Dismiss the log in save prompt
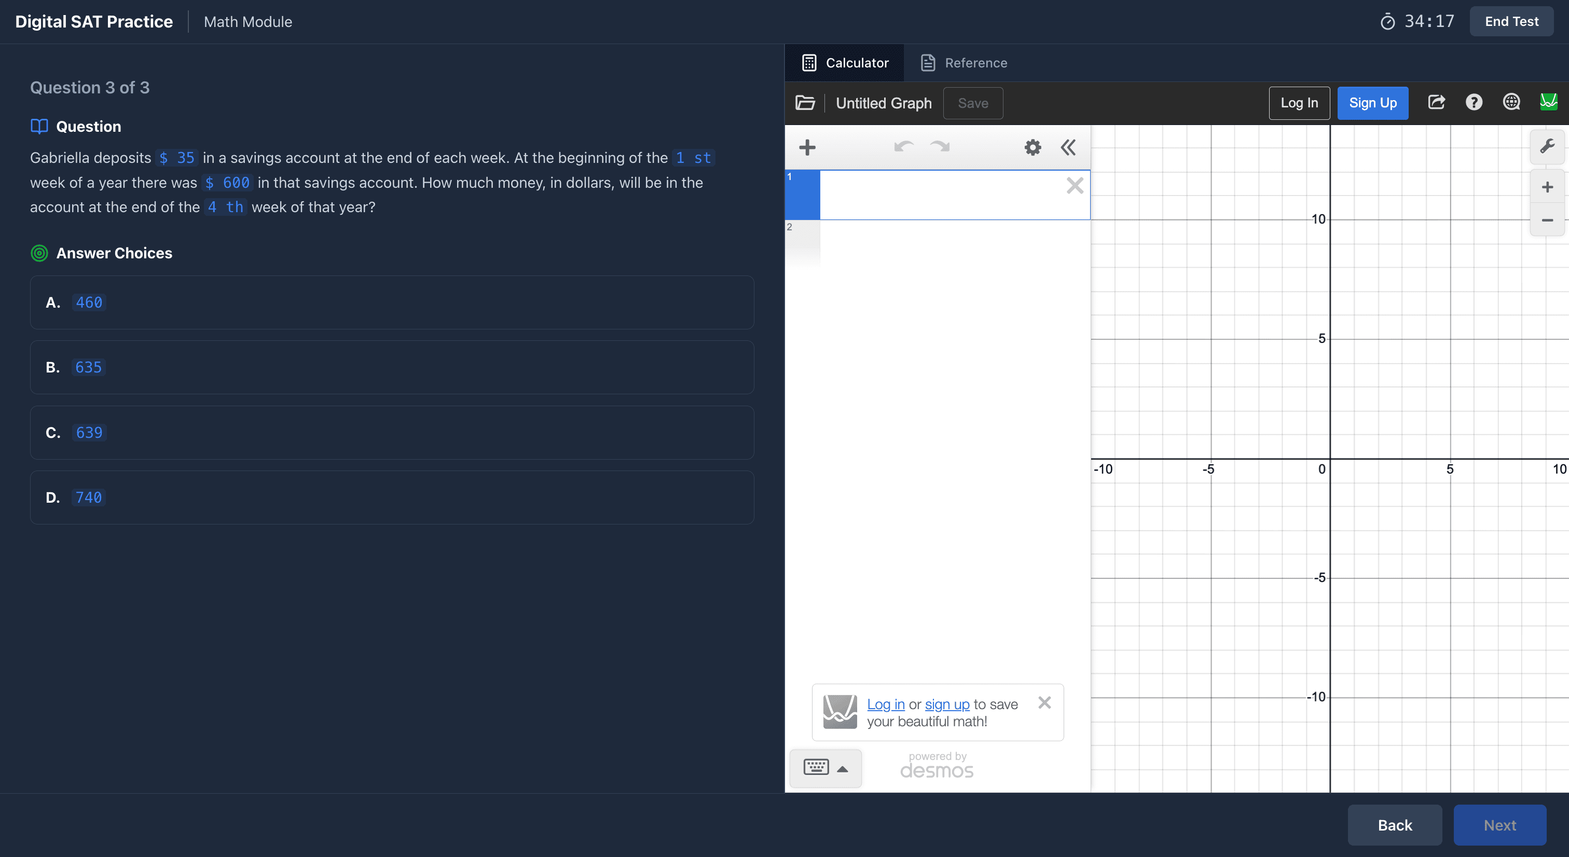 tap(1044, 703)
